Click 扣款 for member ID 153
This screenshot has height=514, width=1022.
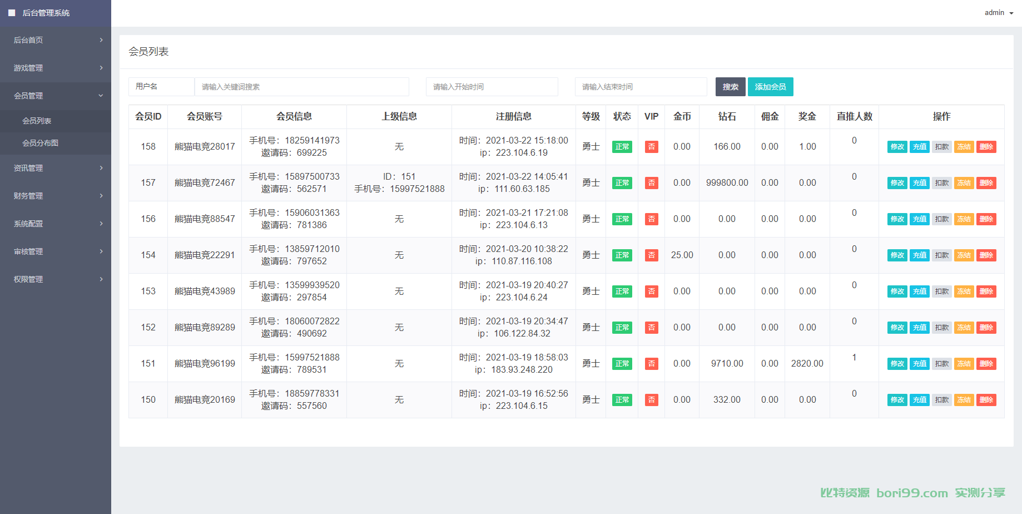[x=942, y=291]
